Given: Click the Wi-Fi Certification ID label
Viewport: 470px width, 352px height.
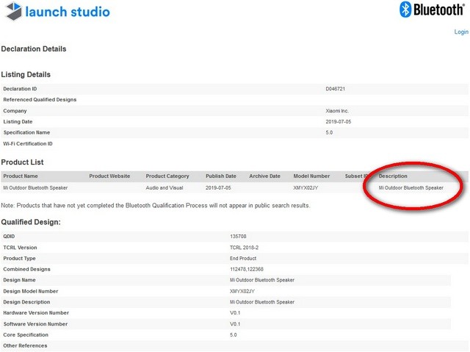Looking at the screenshot, I should [x=28, y=143].
